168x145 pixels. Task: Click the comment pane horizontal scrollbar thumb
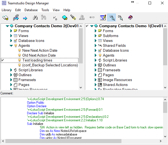(x=63, y=141)
